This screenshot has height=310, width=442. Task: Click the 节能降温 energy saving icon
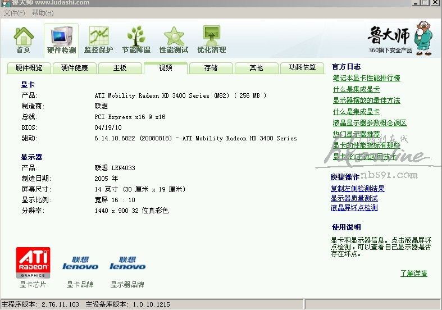pos(136,40)
